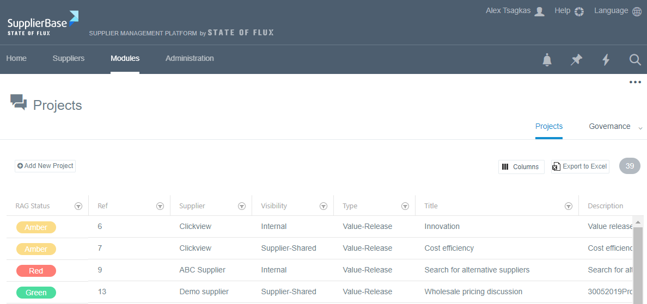Click the pin icon in navbar

pos(576,60)
